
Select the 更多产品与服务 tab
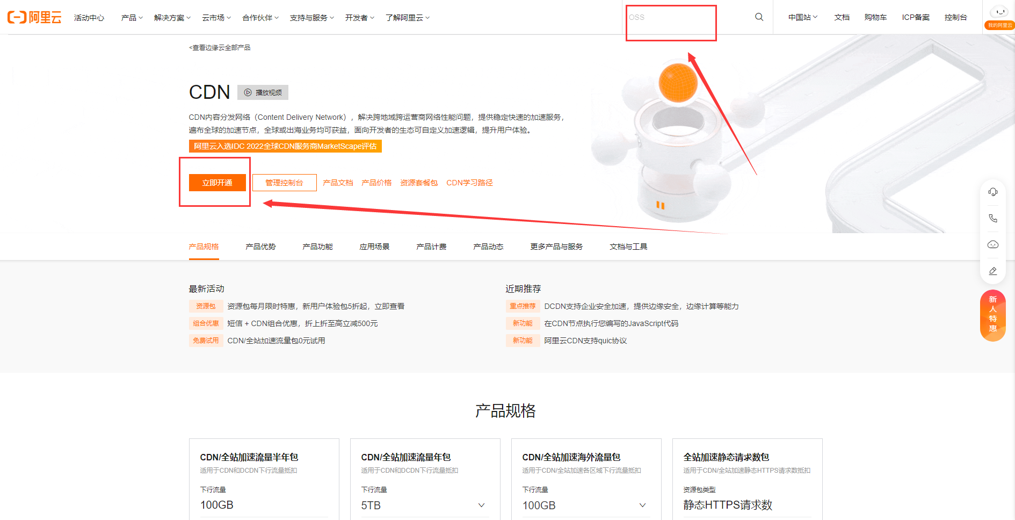pos(556,247)
